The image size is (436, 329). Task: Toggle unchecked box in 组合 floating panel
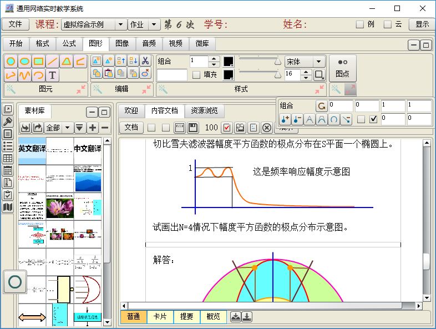(x=361, y=119)
